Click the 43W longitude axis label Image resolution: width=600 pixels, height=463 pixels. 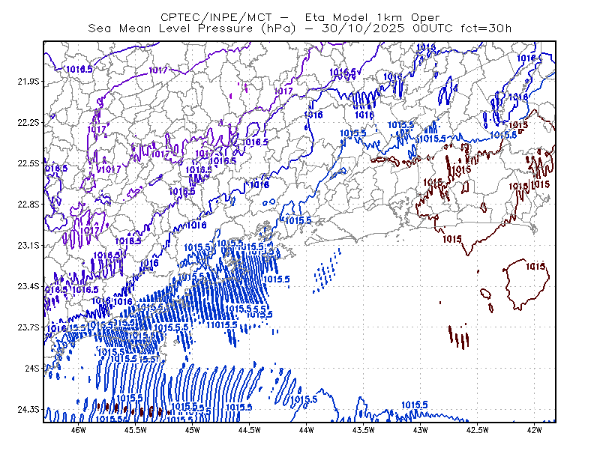tap(420, 430)
